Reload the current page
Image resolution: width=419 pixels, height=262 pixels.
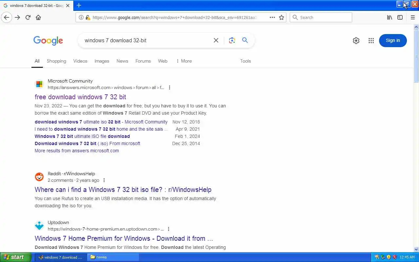[28, 17]
